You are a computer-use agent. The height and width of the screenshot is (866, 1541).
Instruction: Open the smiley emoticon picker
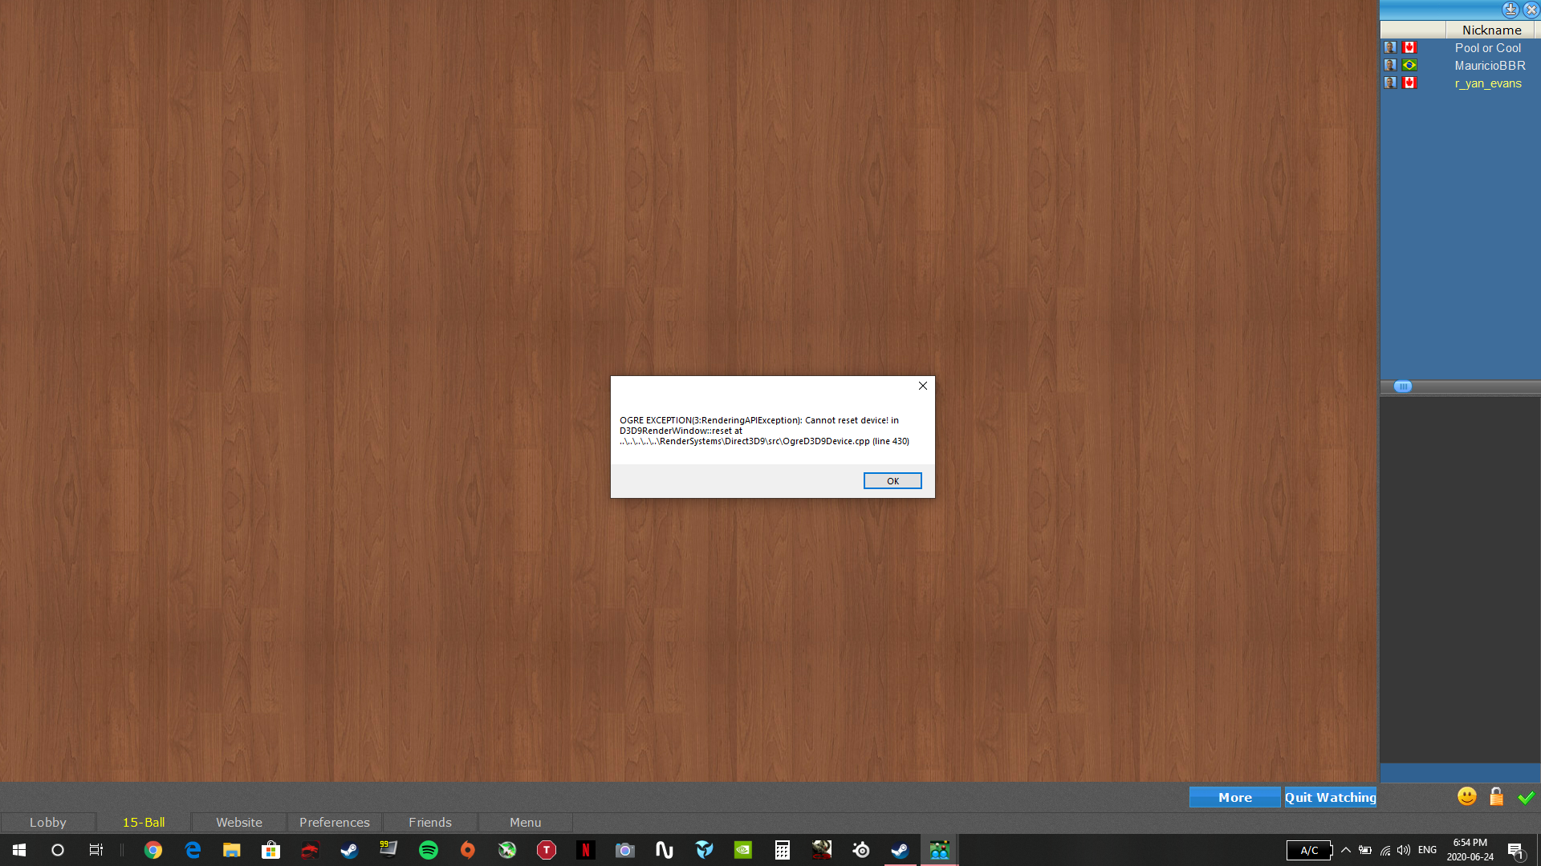pos(1466,796)
